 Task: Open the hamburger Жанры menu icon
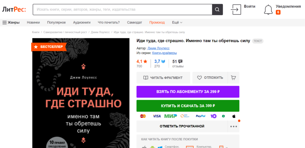[4, 23]
